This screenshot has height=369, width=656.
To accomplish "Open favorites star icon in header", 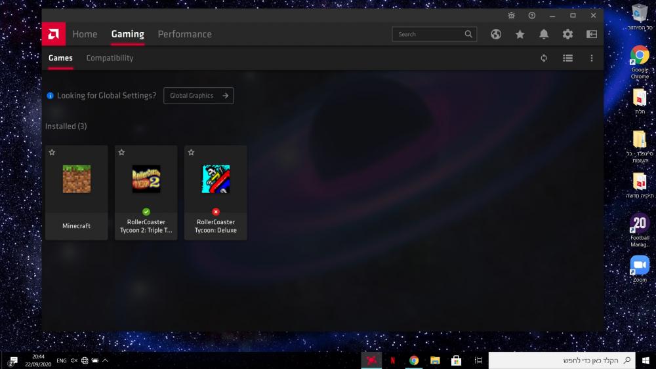I will coord(520,34).
